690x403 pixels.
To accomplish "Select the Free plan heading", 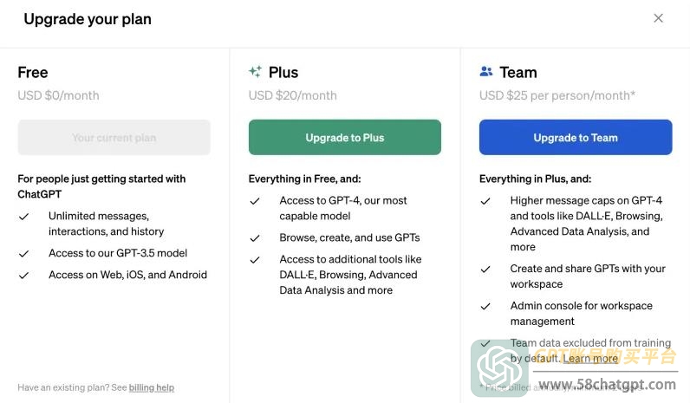I will 33,72.
